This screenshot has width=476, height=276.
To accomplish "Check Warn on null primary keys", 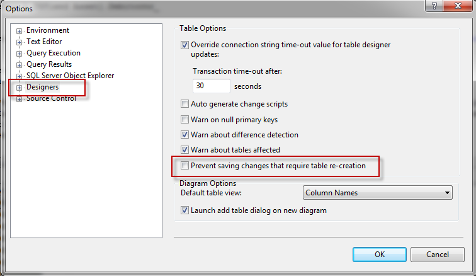I will click(184, 120).
